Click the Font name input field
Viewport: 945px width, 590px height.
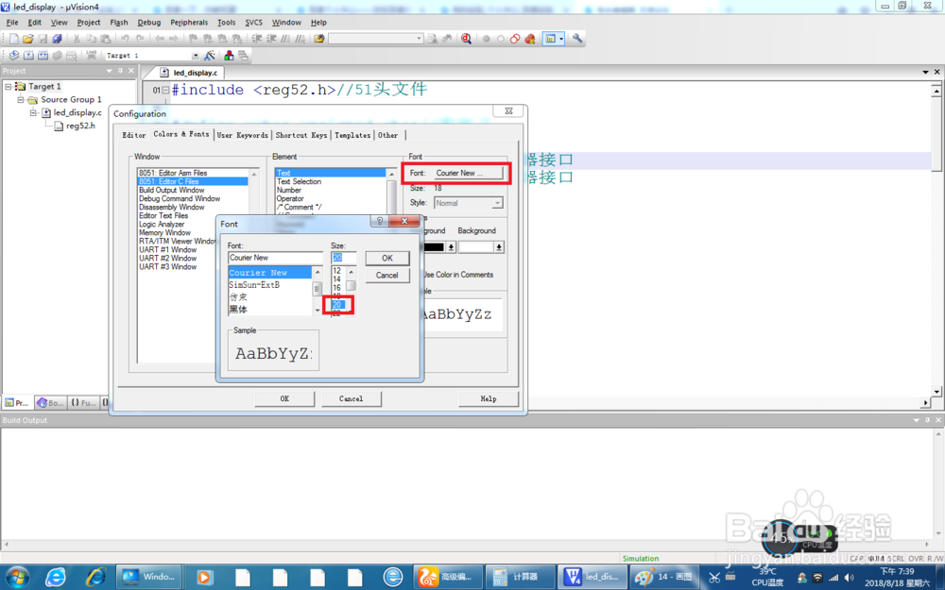pyautogui.click(x=275, y=258)
